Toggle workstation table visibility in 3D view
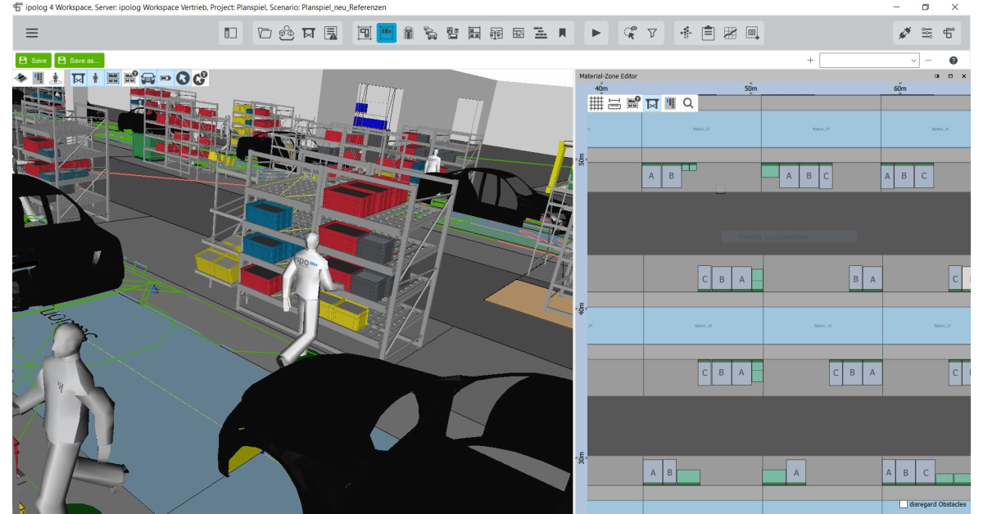The width and height of the screenshot is (983, 514). pyautogui.click(x=78, y=78)
